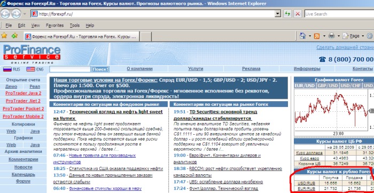Click the red Stop loading icon
Image resolution: width=374 pixels, height=193 pixels.
[298, 14]
